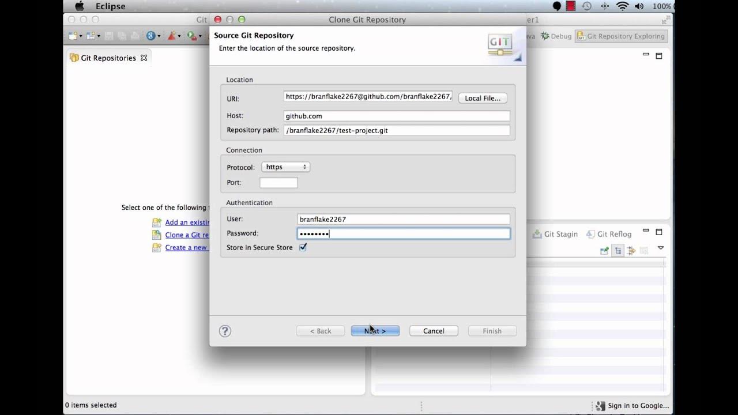Image resolution: width=738 pixels, height=415 pixels.
Task: Click the '0 items selected' status text
Action: (91, 405)
